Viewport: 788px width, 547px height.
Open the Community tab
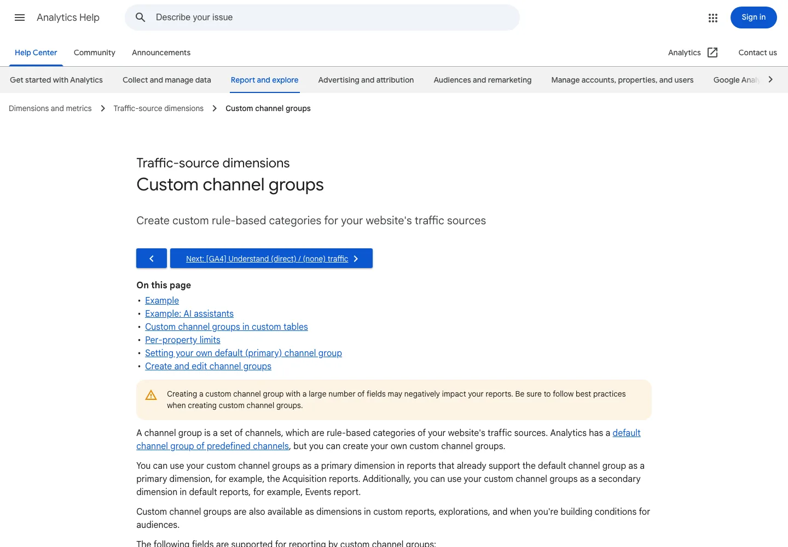pyautogui.click(x=95, y=53)
